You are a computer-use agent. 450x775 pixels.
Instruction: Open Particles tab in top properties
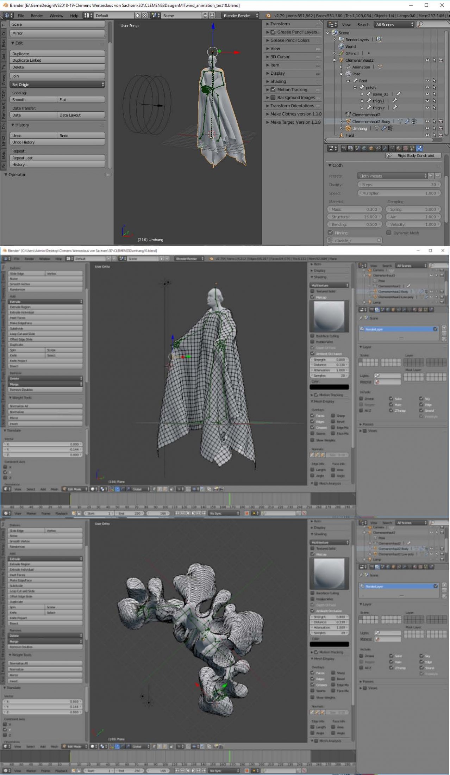(412, 148)
